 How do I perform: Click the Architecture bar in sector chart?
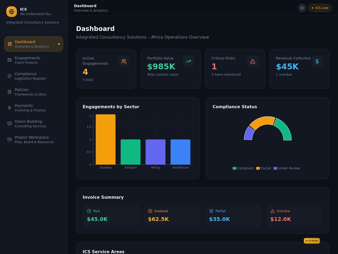[x=180, y=152]
